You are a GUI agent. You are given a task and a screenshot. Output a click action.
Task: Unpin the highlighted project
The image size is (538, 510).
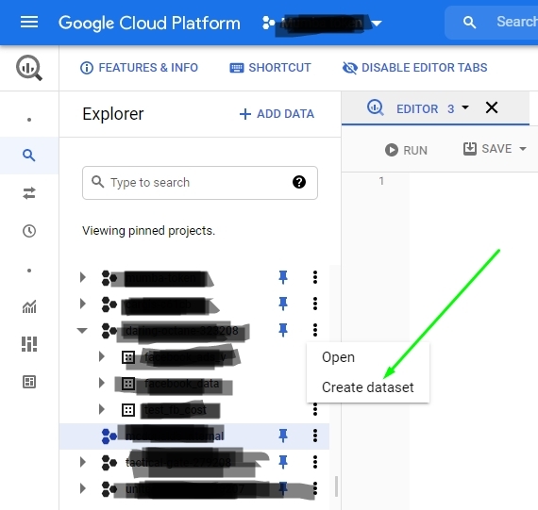(283, 436)
